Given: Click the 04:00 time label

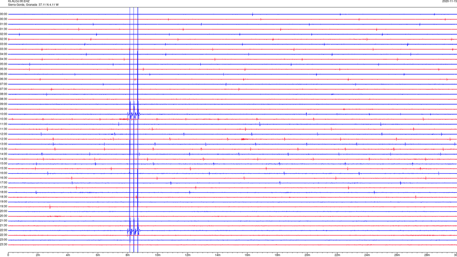Looking at the screenshot, I should [4, 54].
